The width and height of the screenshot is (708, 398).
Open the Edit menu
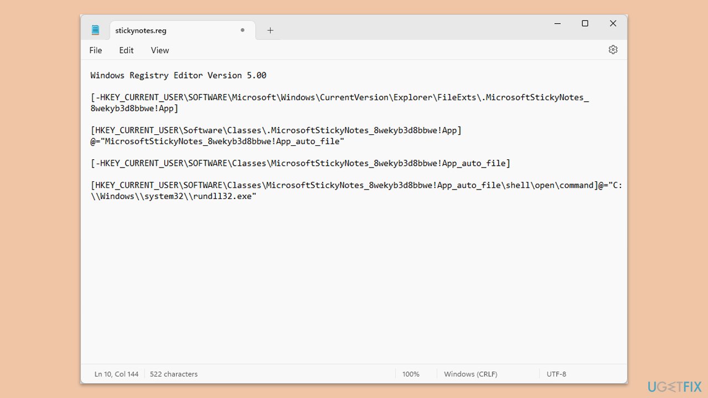point(127,50)
